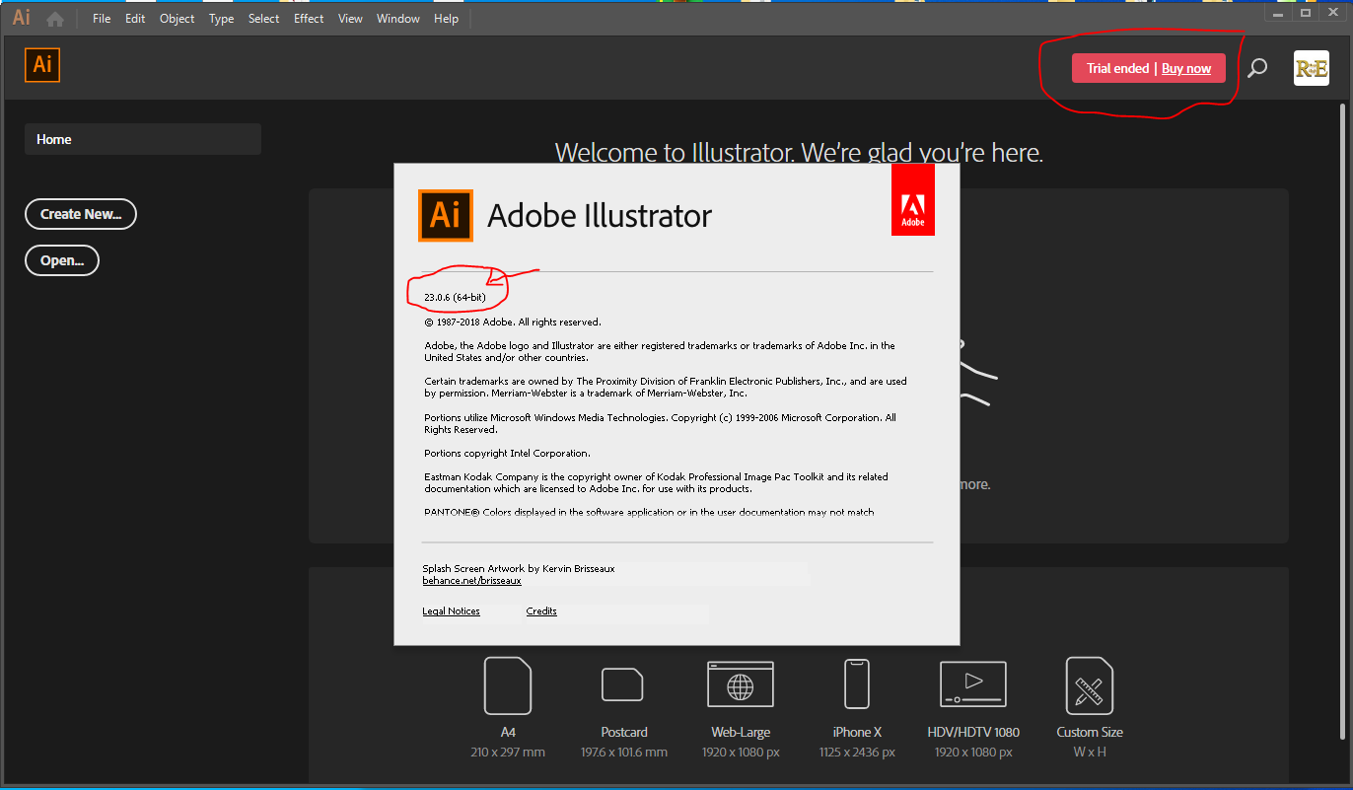Click the HDV/HDTV 1080 preset label
This screenshot has width=1353, height=790.
pyautogui.click(x=973, y=732)
